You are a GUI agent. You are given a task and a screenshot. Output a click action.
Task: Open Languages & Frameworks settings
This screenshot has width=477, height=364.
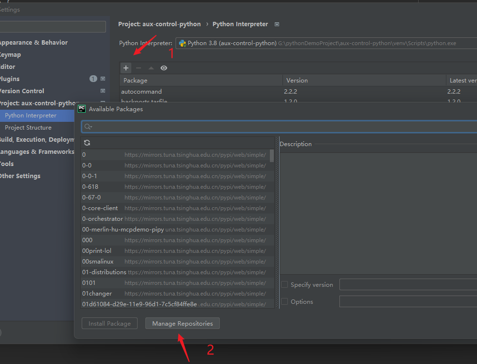click(37, 152)
